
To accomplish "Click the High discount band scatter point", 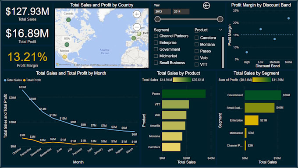I will point(247,52).
